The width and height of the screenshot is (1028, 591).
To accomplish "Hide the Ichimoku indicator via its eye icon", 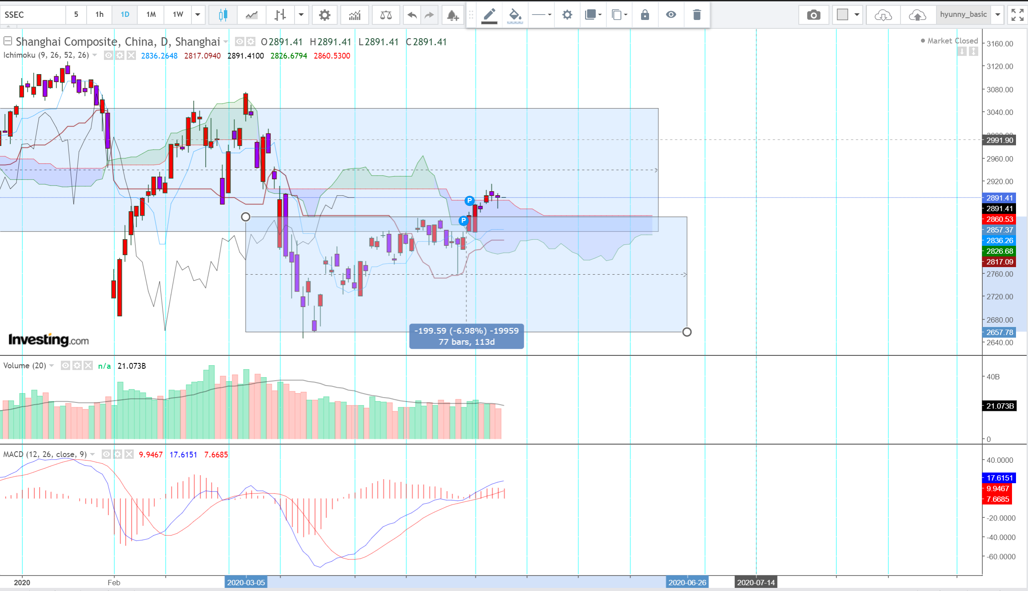I will coord(108,55).
